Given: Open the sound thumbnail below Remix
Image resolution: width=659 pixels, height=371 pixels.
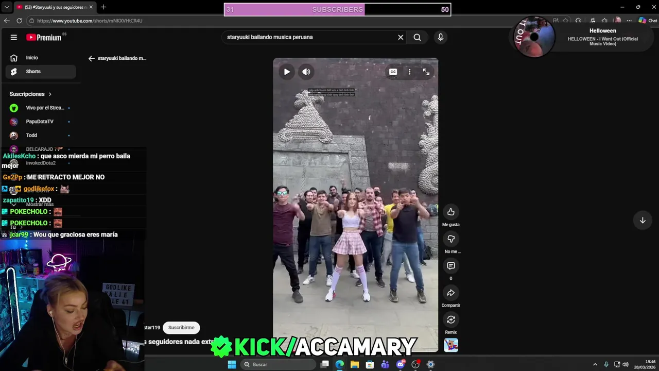Looking at the screenshot, I should pos(451,345).
